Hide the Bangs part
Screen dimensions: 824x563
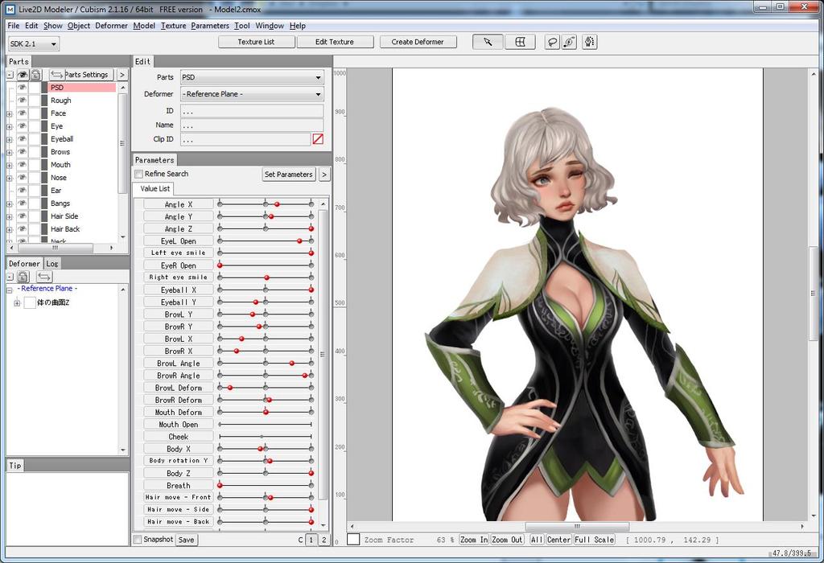(x=22, y=203)
